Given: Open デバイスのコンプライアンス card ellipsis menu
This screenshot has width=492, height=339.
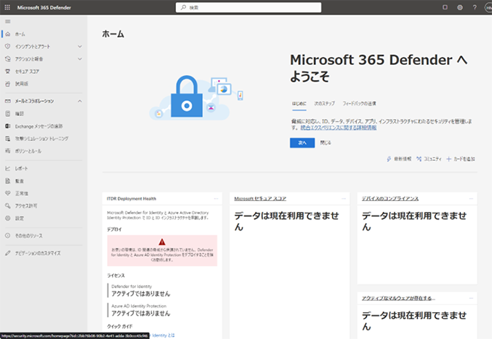Looking at the screenshot, I should 471,198.
